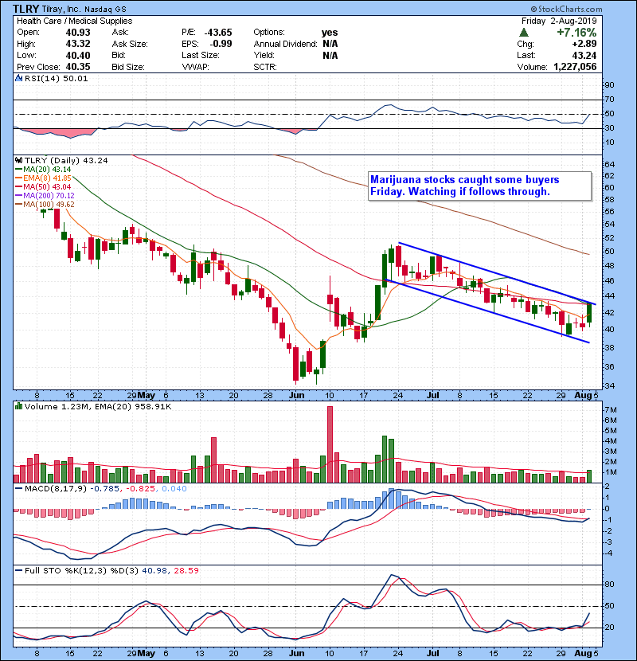This screenshot has height=661, width=637.
Task: Click the SCTR label
Action: tap(265, 67)
